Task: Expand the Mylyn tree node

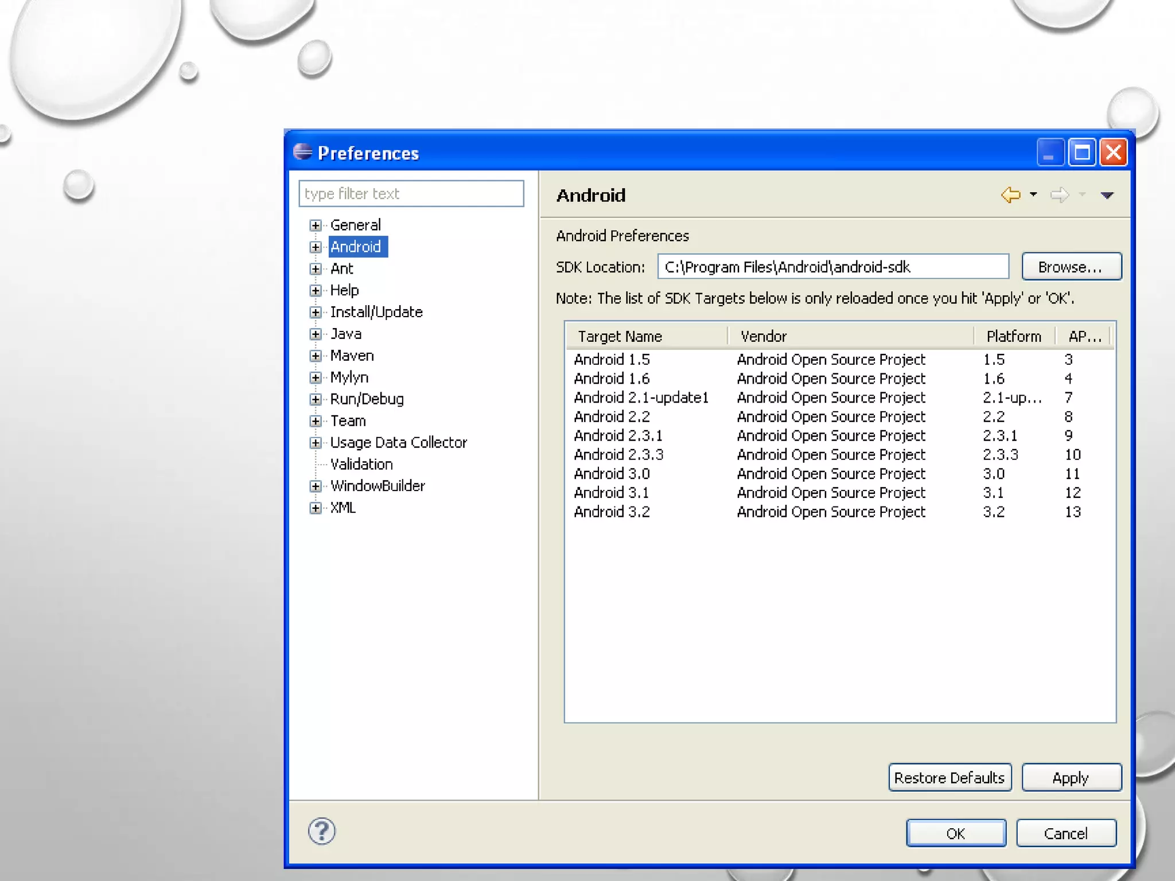Action: [315, 378]
